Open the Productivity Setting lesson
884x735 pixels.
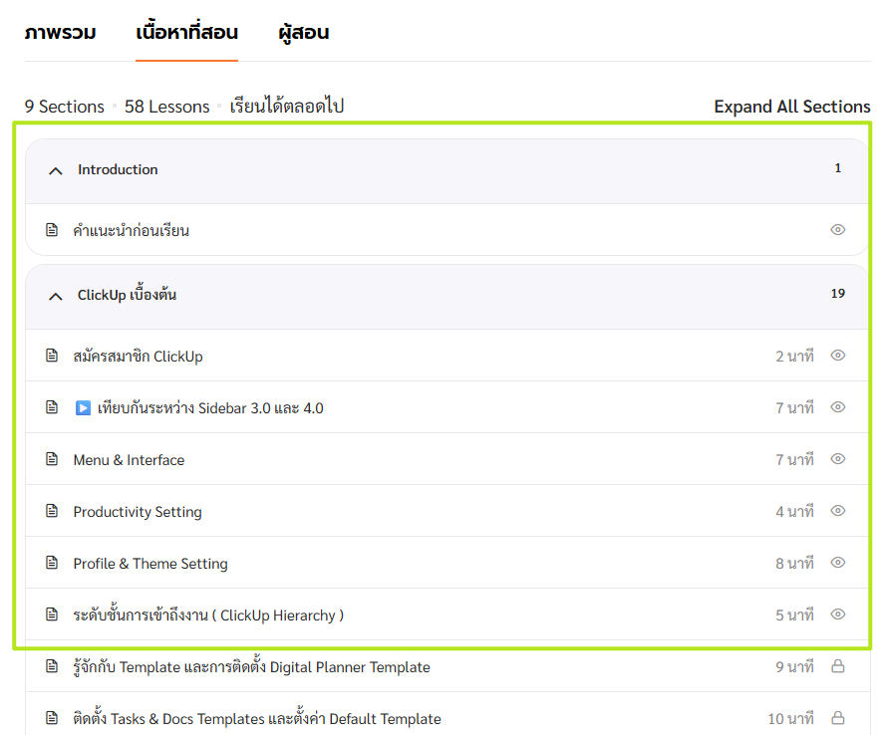(138, 512)
